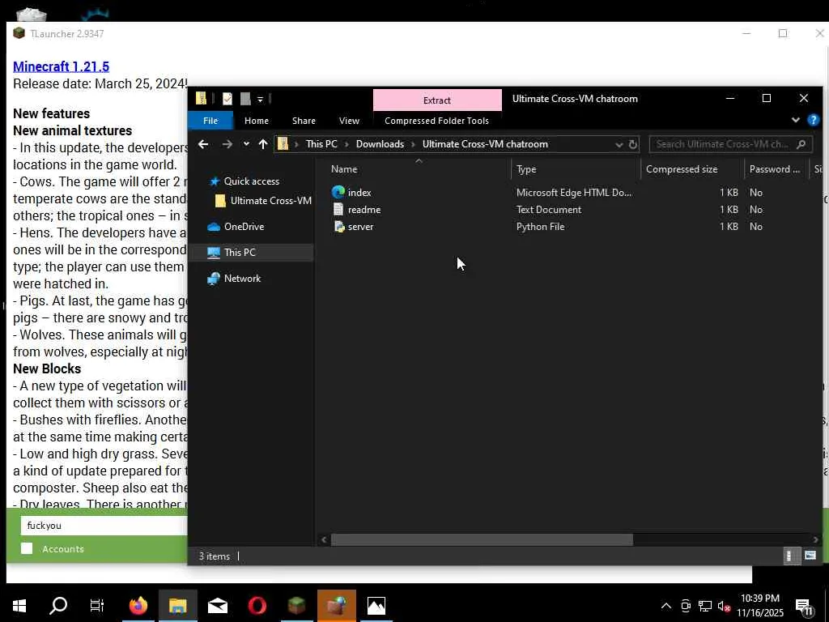The image size is (829, 622).
Task: Toggle the Accounts checkbox in TLauncher
Action: (27, 548)
